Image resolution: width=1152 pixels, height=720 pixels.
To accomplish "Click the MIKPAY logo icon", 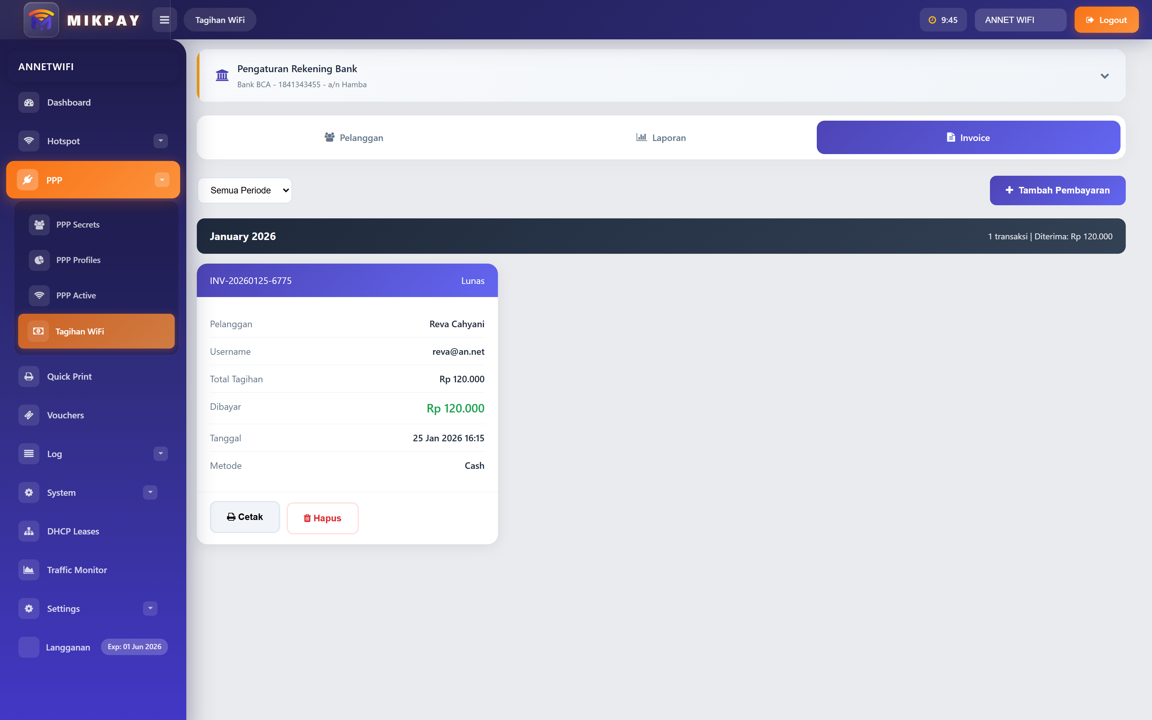I will coord(41,20).
